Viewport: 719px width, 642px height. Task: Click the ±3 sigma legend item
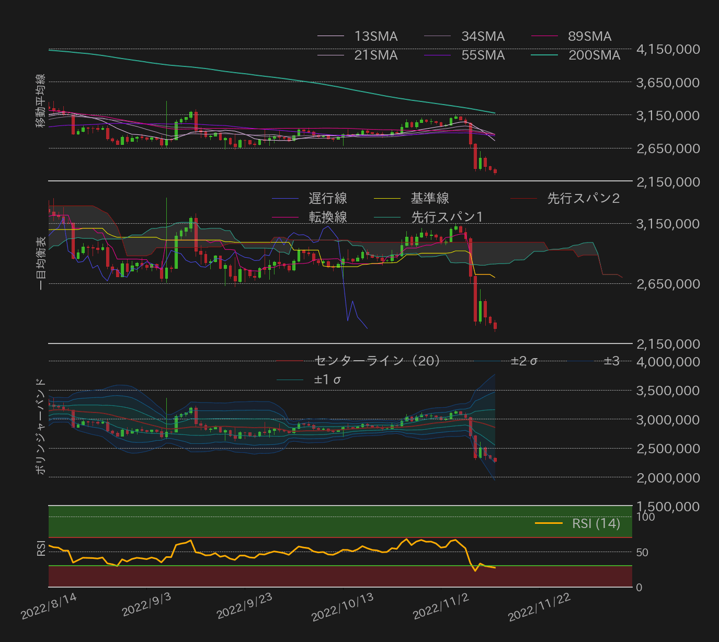tap(581, 361)
